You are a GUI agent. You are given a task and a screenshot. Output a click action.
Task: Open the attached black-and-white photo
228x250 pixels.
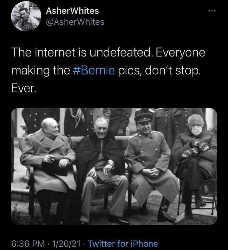pos(114,166)
